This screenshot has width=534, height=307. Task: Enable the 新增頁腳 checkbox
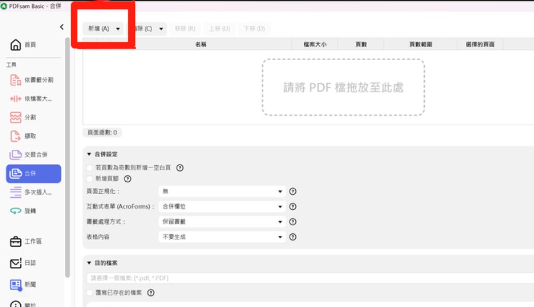coord(90,179)
